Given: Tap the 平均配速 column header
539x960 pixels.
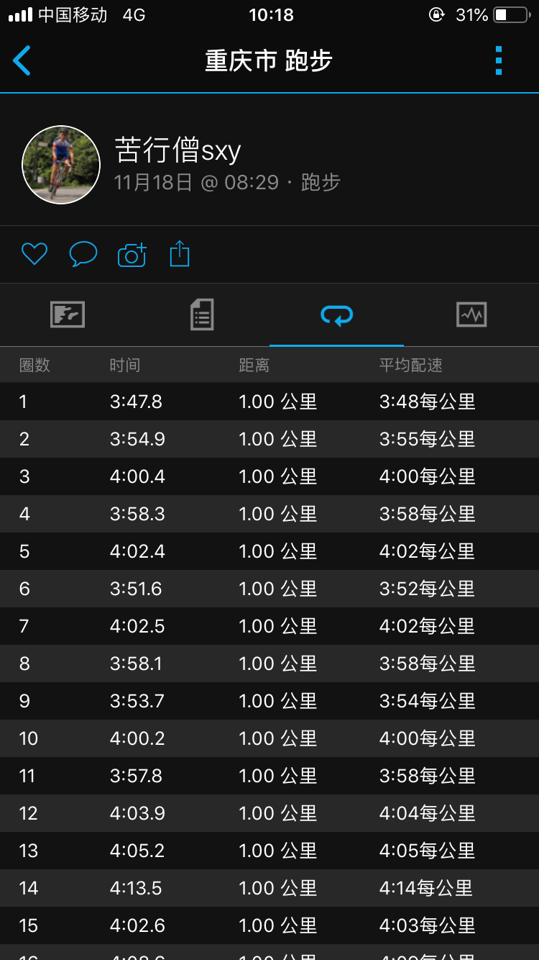Looking at the screenshot, I should tap(410, 365).
